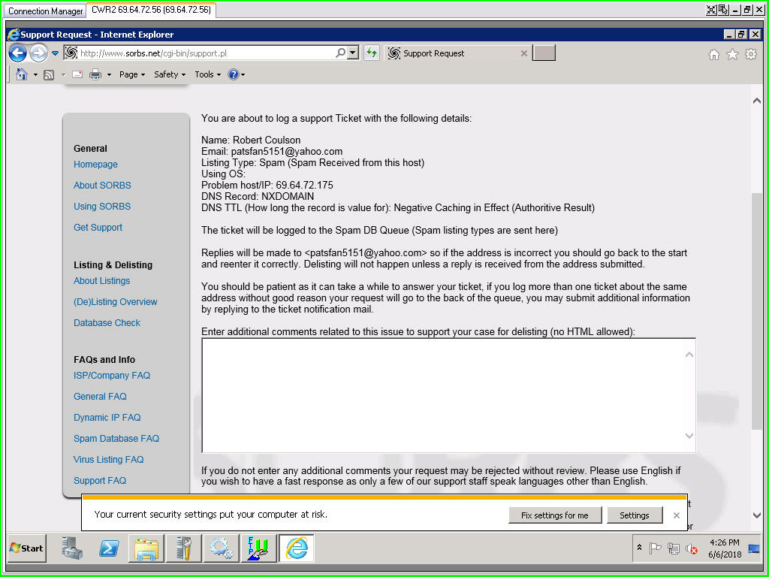Expand the Print dropdown arrow
This screenshot has height=577, width=769.
coord(109,74)
